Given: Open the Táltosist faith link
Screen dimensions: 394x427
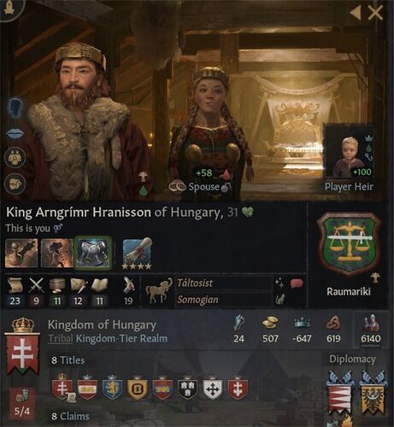Looking at the screenshot, I should 195,283.
